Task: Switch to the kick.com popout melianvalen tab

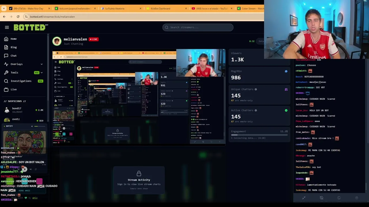Action: [x=75, y=9]
